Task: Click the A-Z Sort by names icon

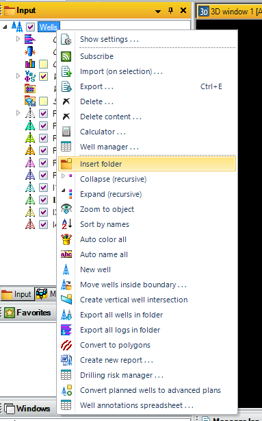Action: click(66, 224)
